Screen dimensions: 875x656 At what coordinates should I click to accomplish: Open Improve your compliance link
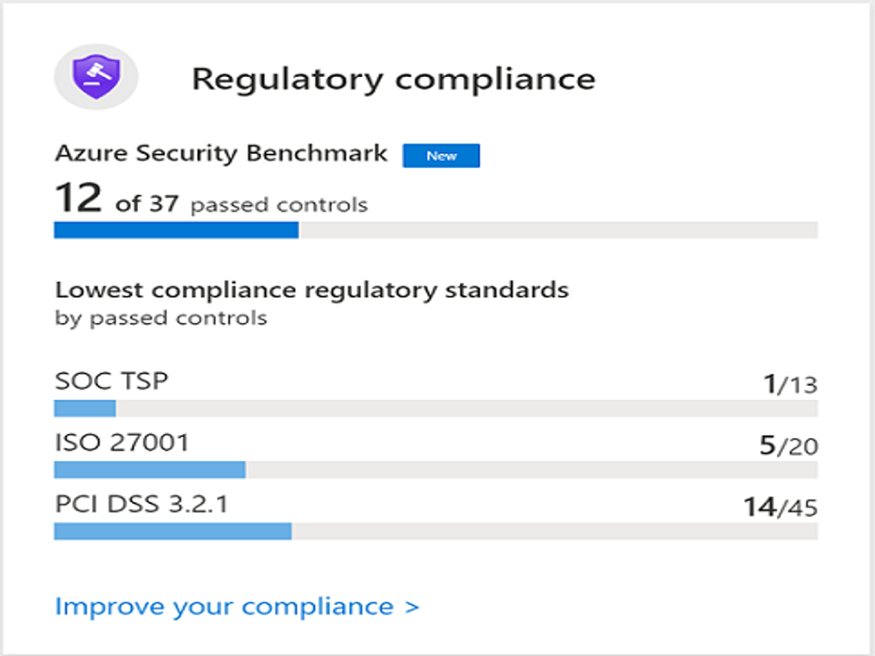[x=223, y=605]
